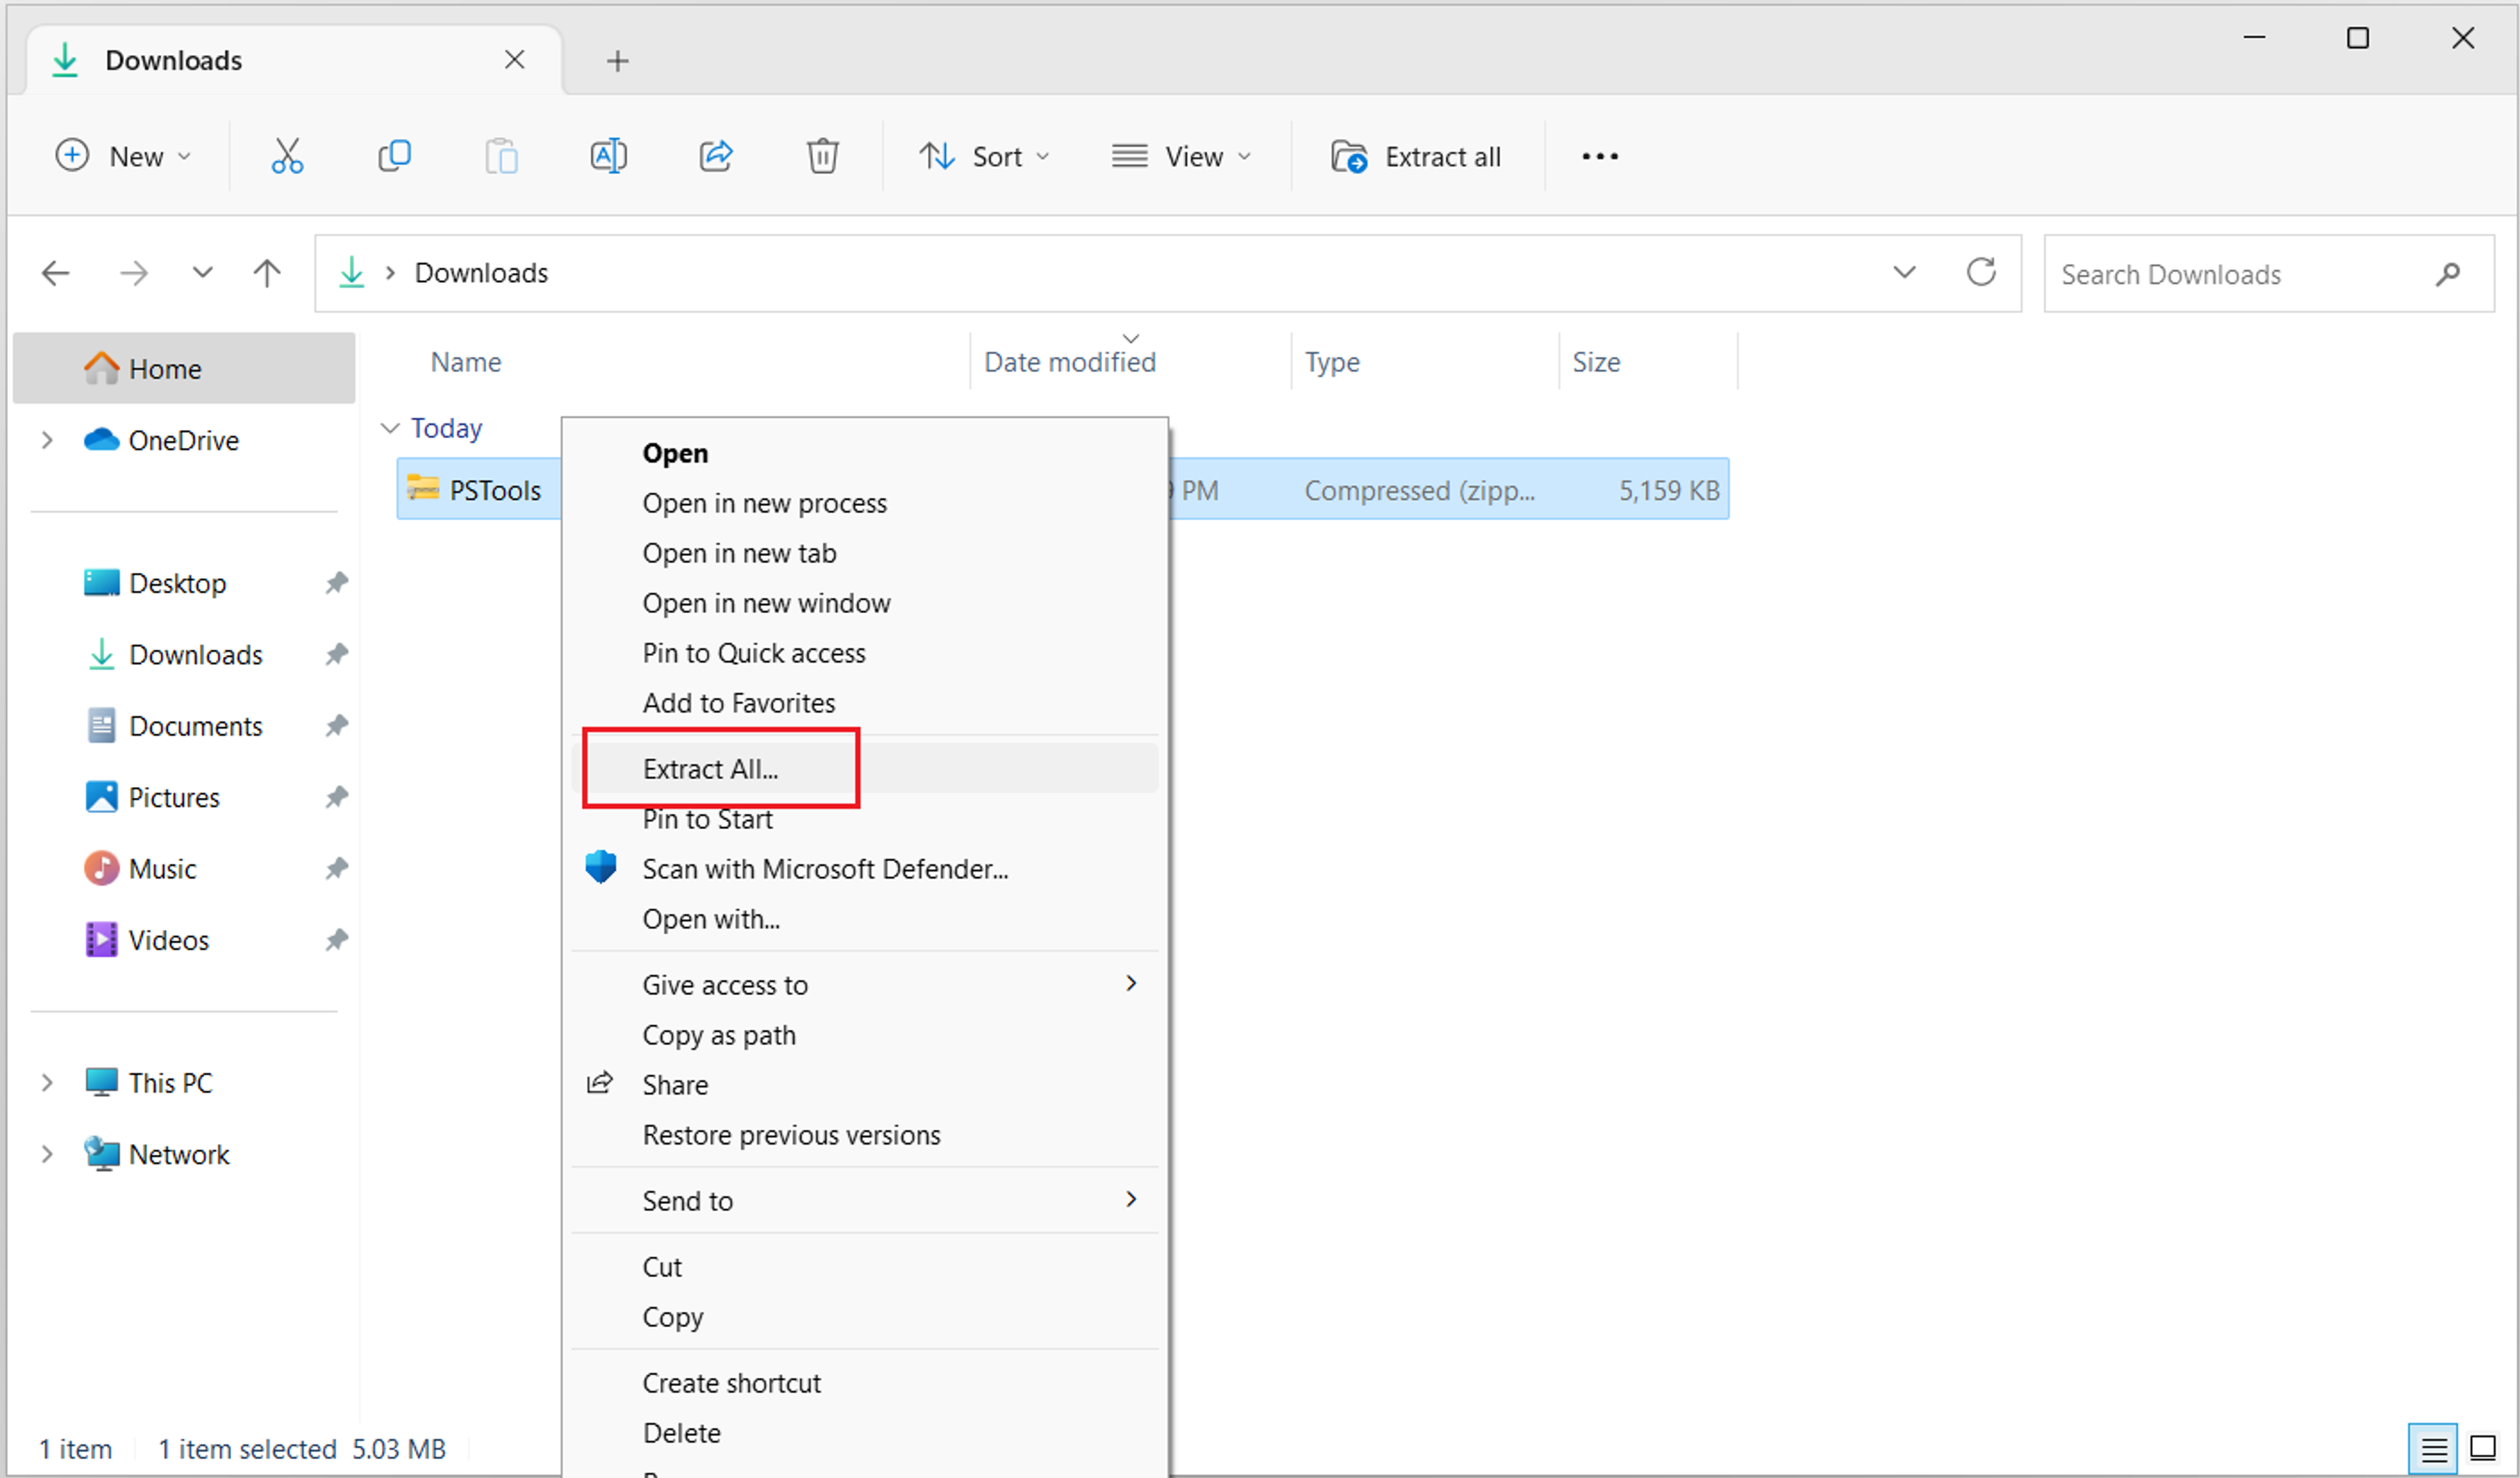Choose Open in context menu
Viewport: 2520px width, 1478px height.
click(866, 453)
